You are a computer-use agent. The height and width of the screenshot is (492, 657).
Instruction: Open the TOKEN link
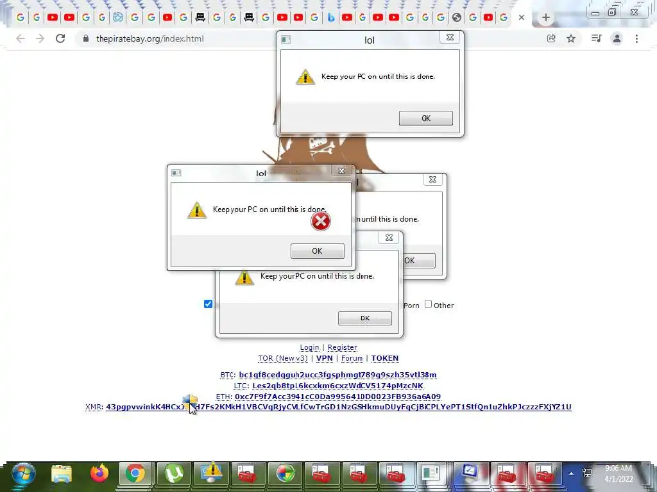(385, 359)
